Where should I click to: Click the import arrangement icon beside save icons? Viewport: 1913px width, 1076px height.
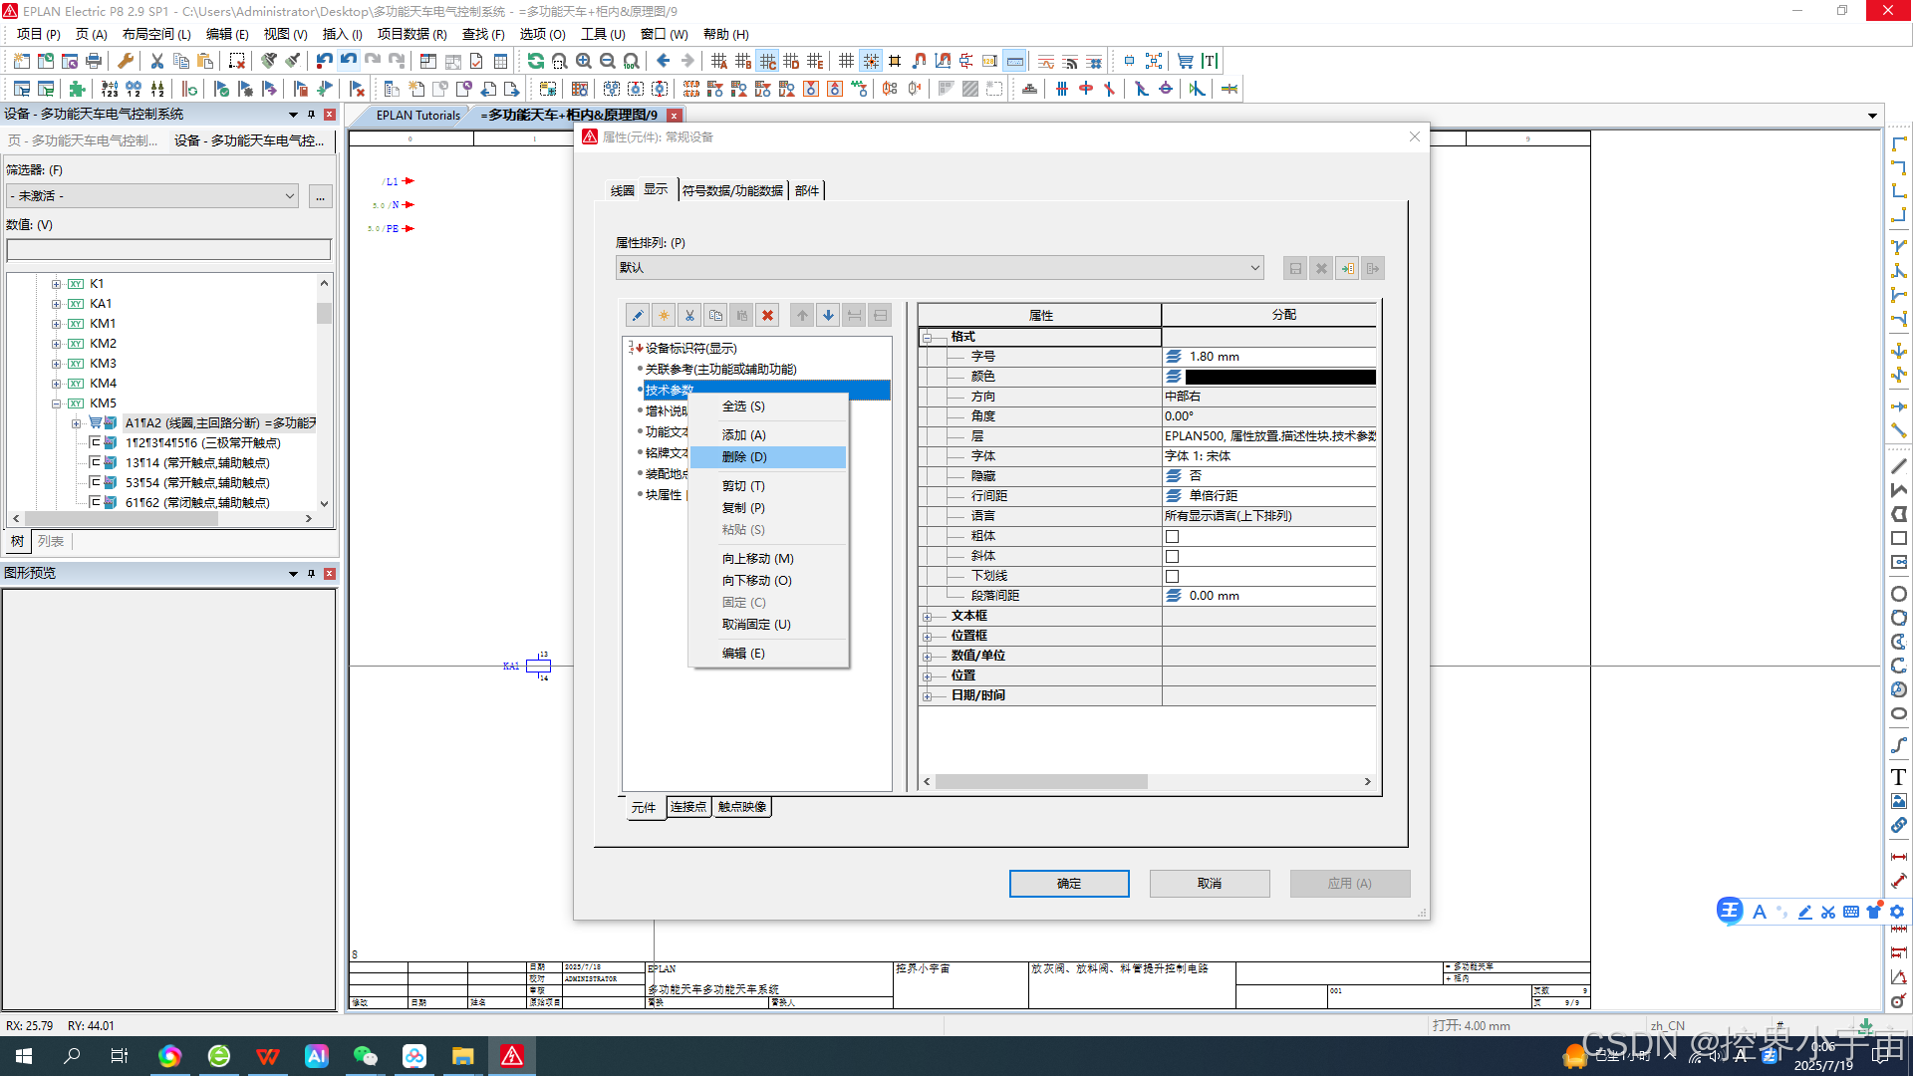1347,268
